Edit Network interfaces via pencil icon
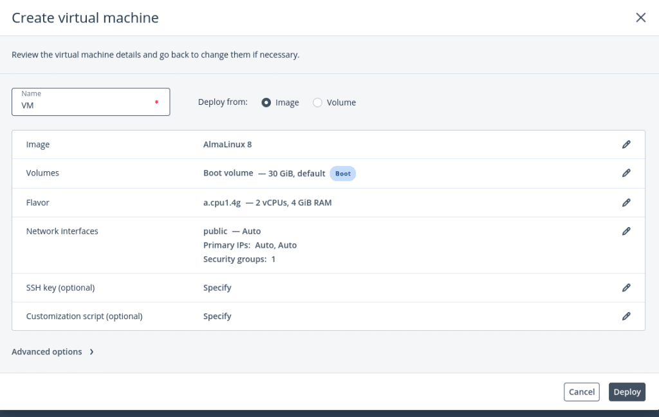Viewport: 659px width, 417px height. pyautogui.click(x=626, y=231)
